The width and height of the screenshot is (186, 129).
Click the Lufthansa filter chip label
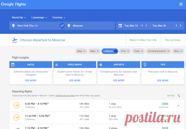[108, 51]
